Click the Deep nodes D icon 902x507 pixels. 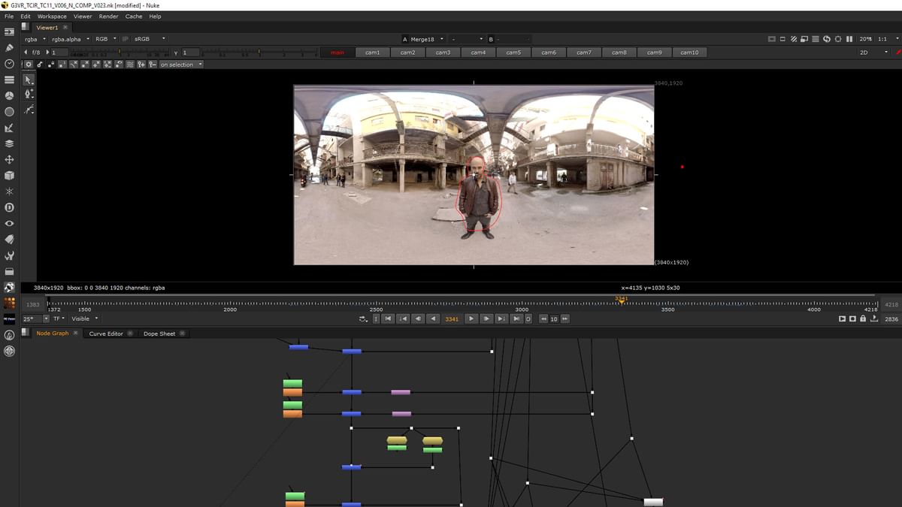click(x=10, y=207)
